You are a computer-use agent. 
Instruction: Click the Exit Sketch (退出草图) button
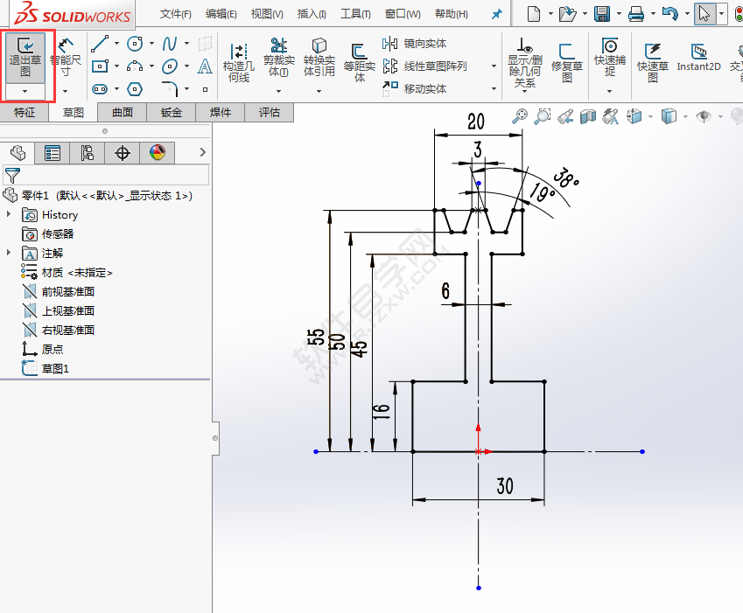pos(25,57)
